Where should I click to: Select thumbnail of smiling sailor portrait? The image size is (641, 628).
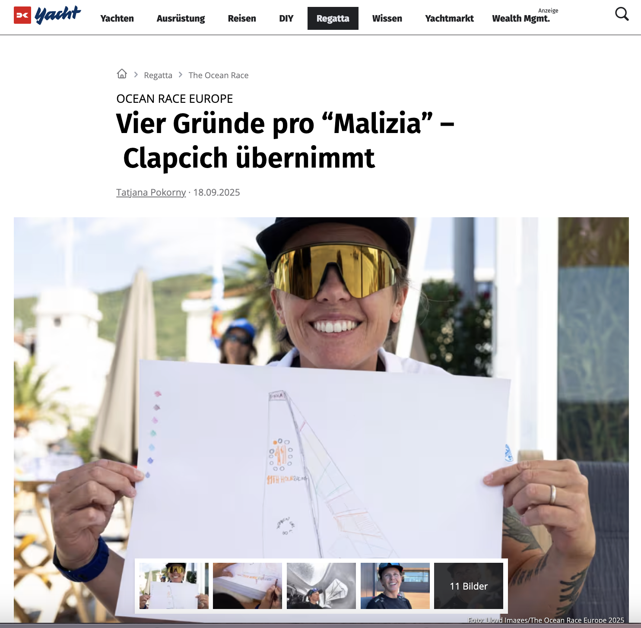395,586
